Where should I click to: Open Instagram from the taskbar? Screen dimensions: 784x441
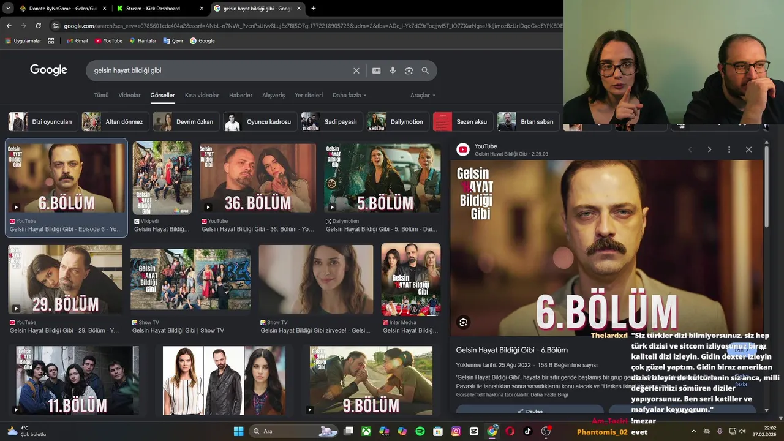click(456, 431)
